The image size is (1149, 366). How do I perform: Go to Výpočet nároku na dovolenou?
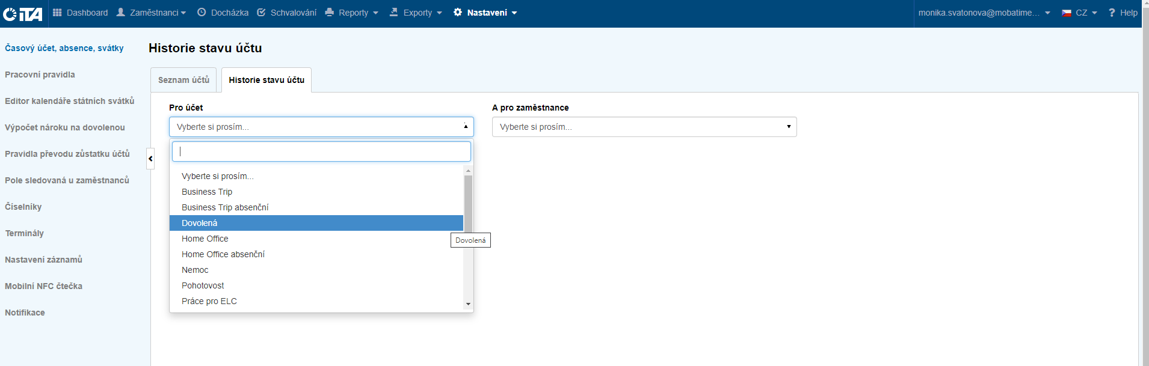65,127
